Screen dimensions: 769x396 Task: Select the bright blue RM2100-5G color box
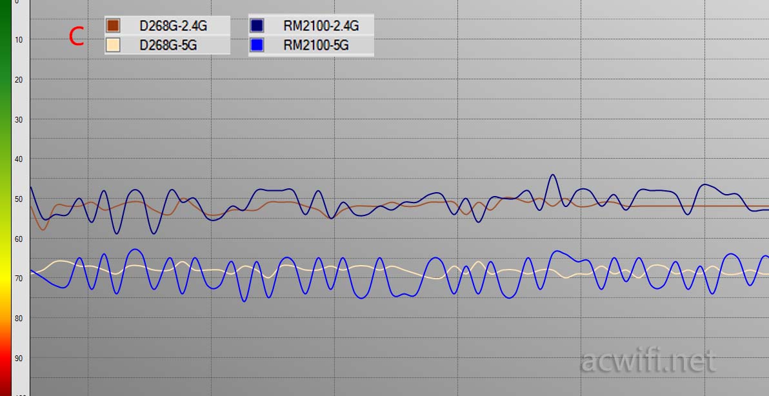pyautogui.click(x=257, y=45)
